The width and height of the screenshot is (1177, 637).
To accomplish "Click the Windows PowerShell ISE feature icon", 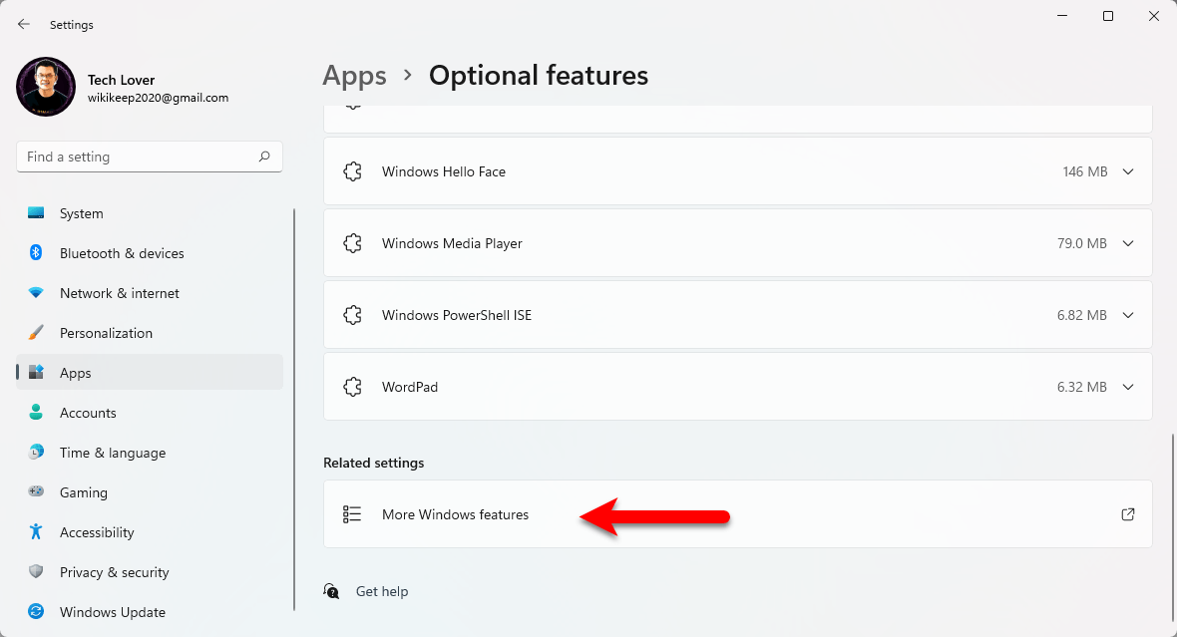I will pos(353,315).
